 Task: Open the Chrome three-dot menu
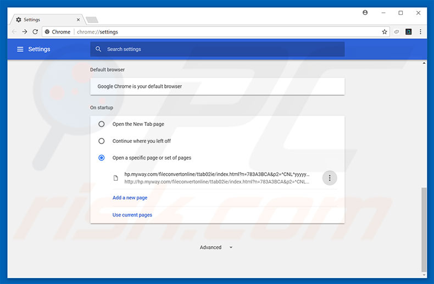pyautogui.click(x=420, y=32)
